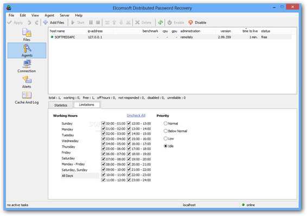Viewport: 307px width, 216px height.
Task: Click the green online indicator in status bar
Action: (x=243, y=205)
